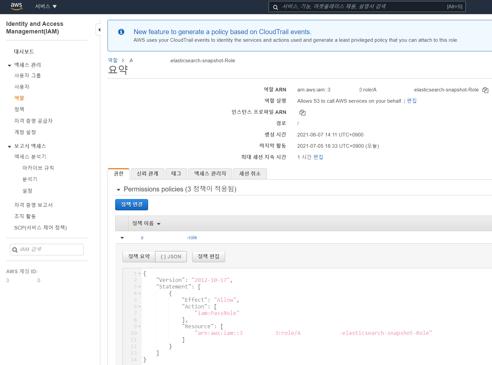This screenshot has height=365, width=492.
Task: Collapse the 액세스 관리 section
Action: click(9, 65)
